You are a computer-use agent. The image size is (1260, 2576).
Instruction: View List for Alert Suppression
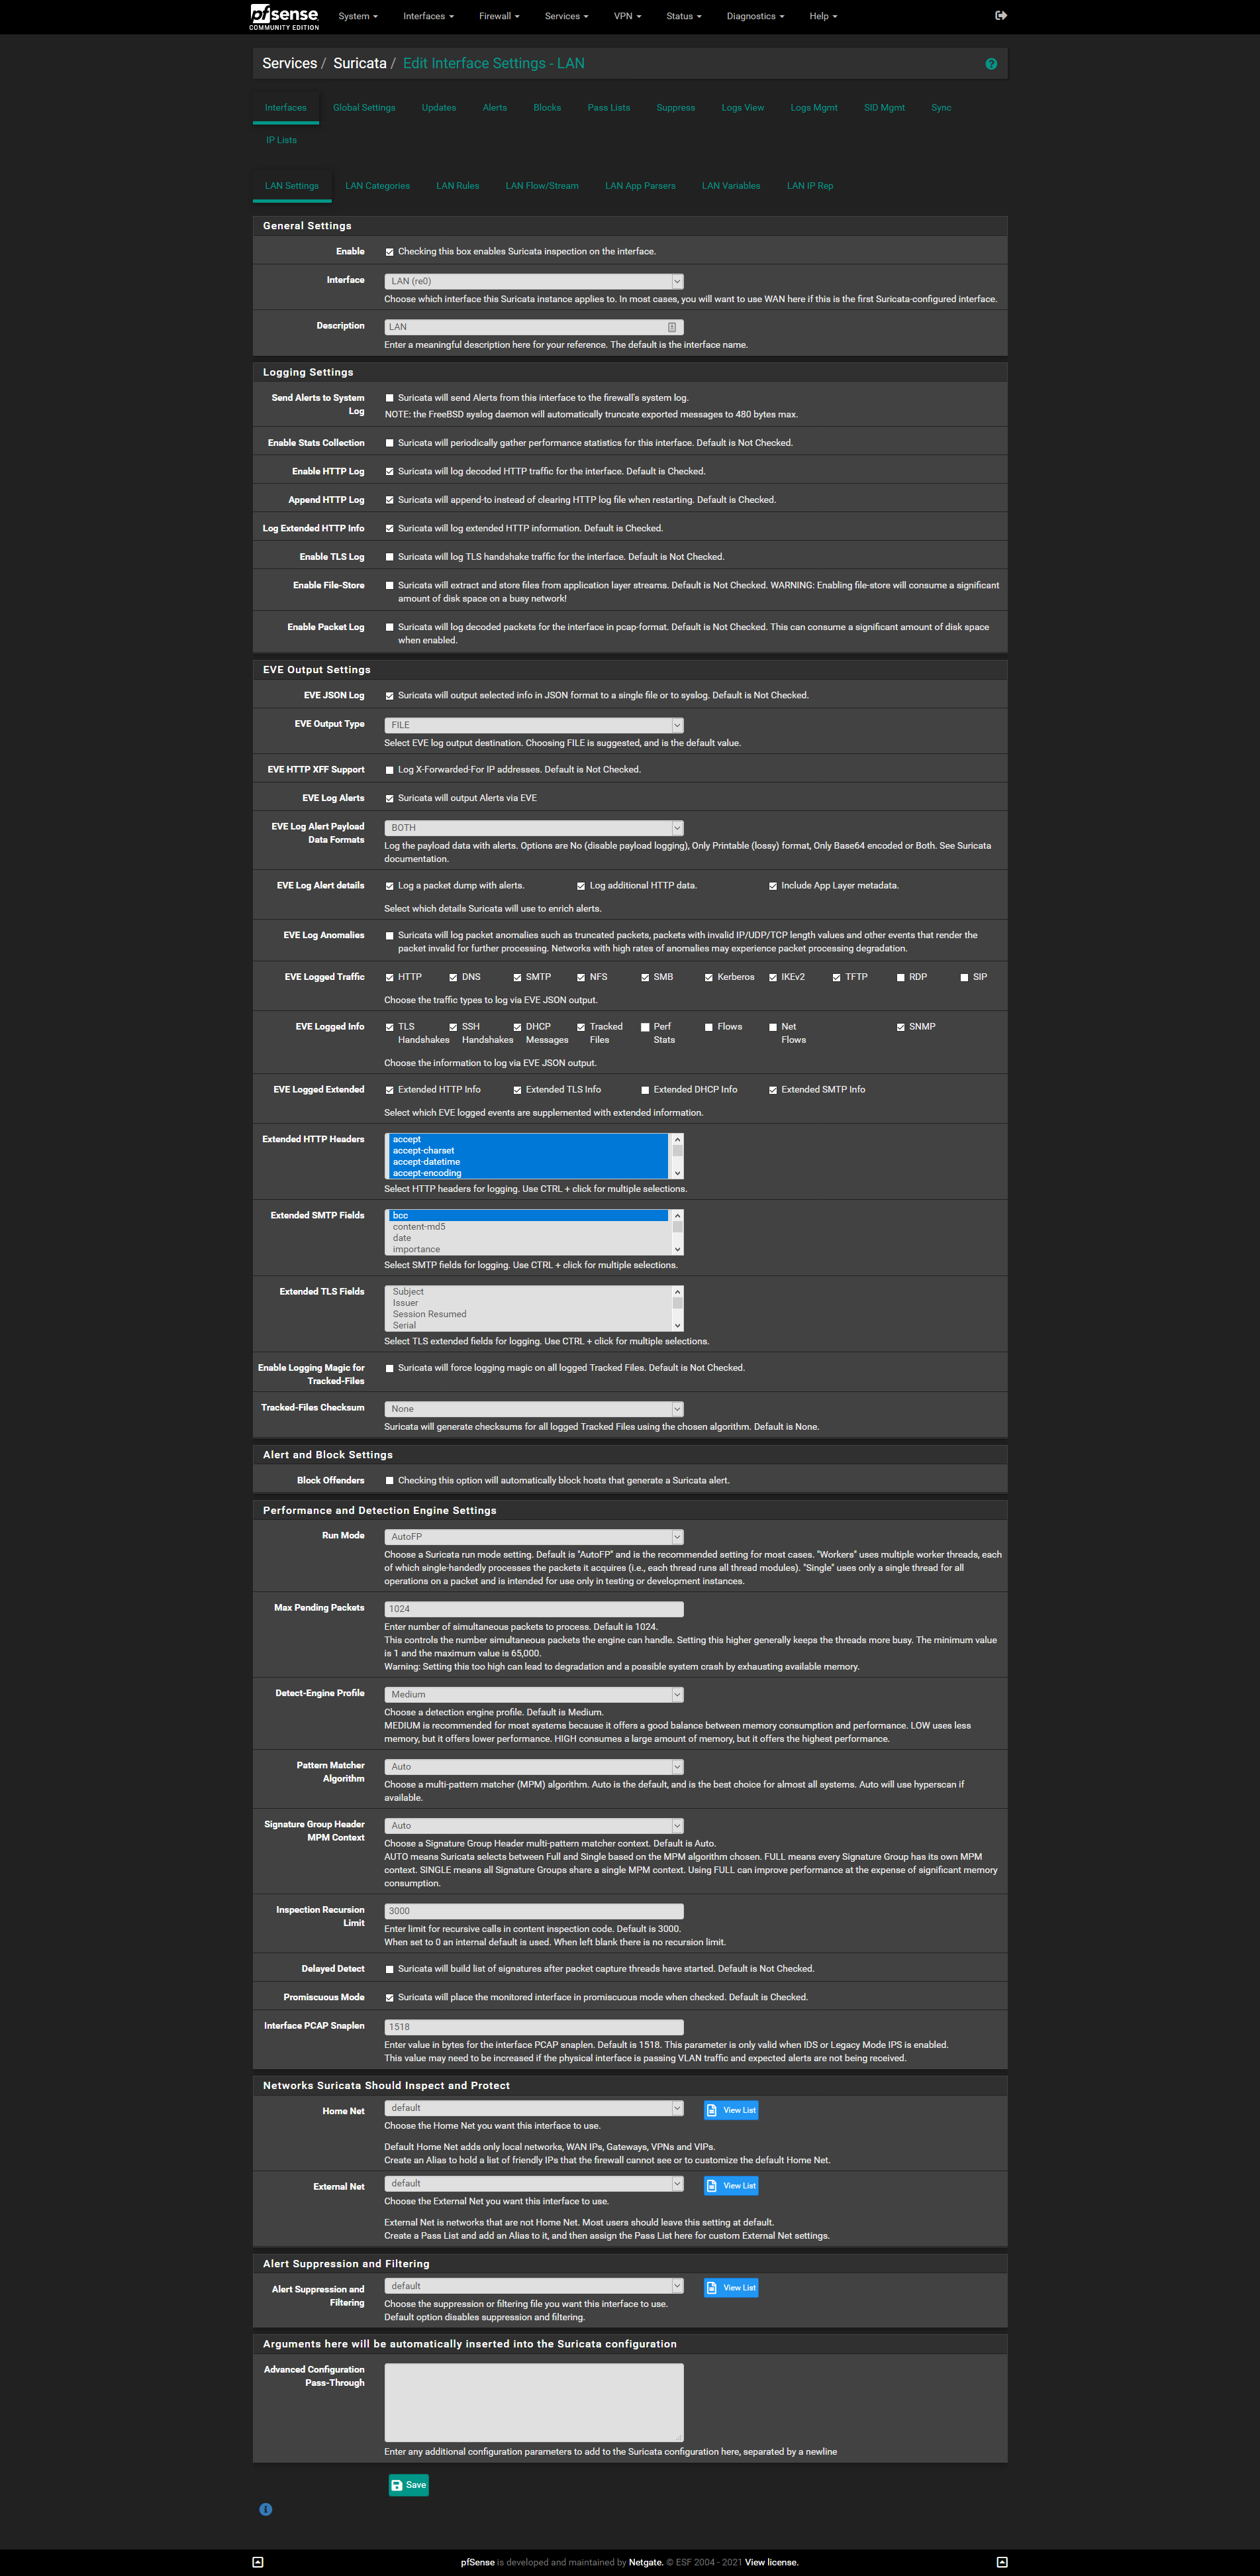(730, 2288)
